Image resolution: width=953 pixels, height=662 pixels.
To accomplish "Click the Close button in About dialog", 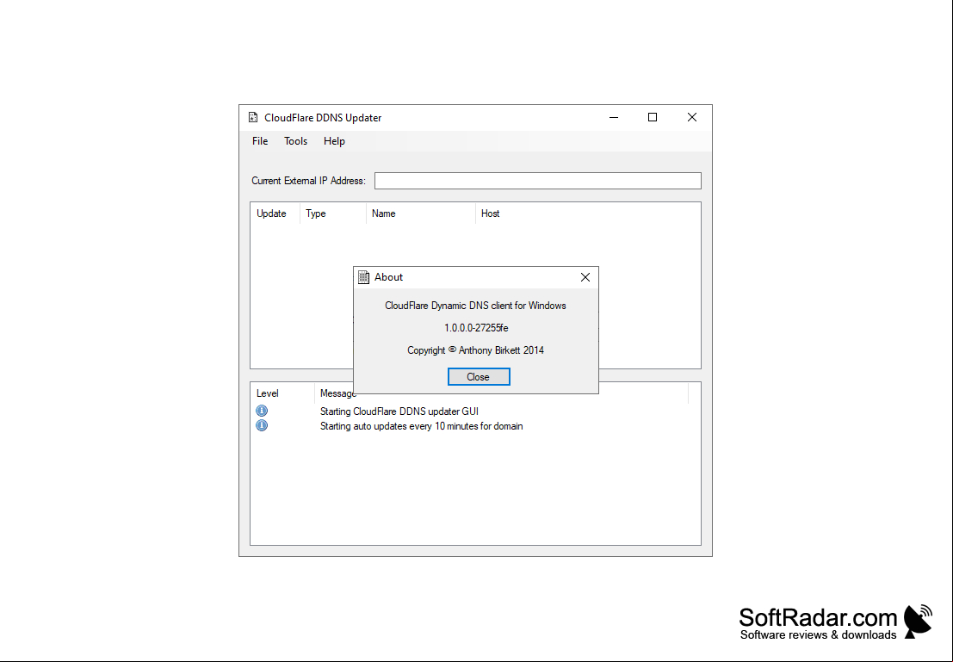I will tap(479, 377).
